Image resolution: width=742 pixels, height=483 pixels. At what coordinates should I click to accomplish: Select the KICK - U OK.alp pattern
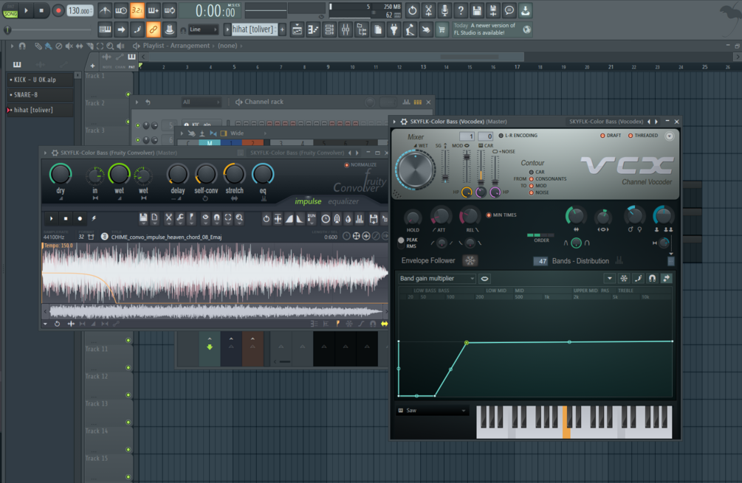pyautogui.click(x=40, y=80)
